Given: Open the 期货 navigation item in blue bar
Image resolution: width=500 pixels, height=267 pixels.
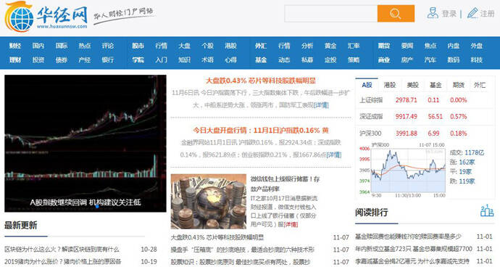Looking at the screenshot, I should click(x=384, y=46).
